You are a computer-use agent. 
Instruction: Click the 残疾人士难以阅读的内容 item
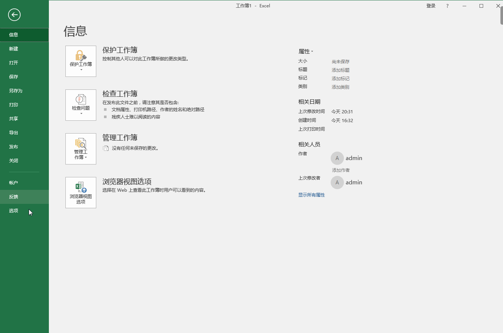click(136, 117)
